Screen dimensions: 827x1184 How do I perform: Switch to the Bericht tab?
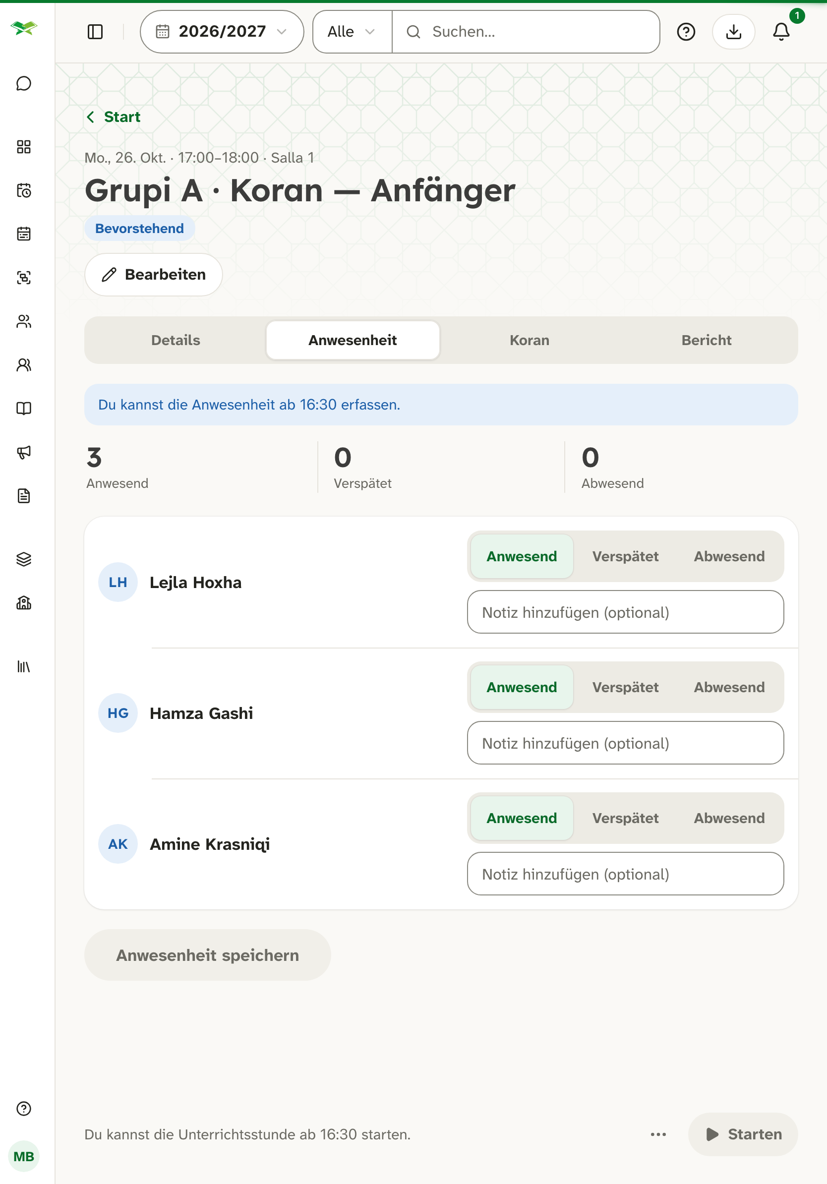pos(707,340)
